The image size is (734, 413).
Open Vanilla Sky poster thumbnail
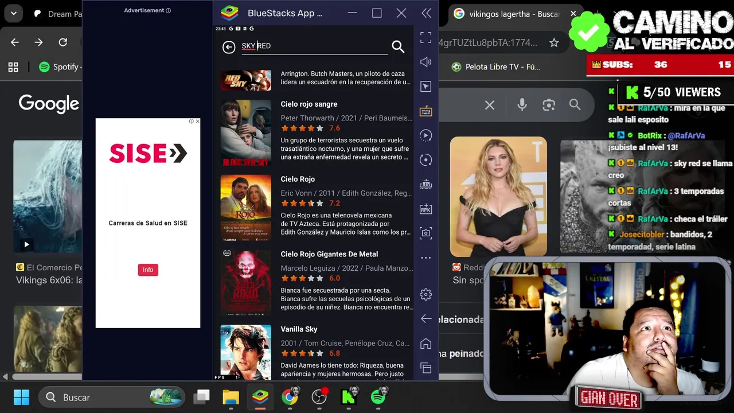point(246,352)
